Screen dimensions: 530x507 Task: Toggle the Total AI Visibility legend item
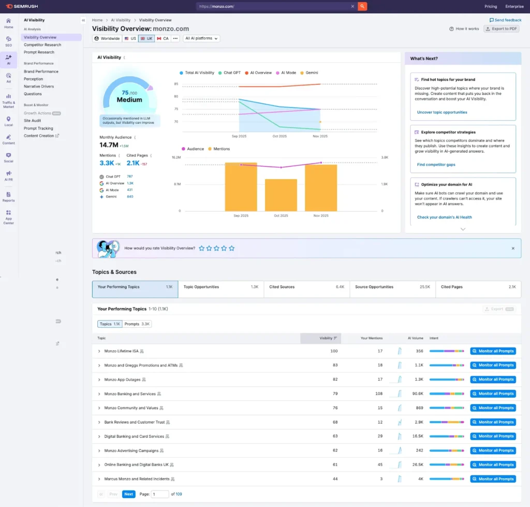pyautogui.click(x=197, y=73)
